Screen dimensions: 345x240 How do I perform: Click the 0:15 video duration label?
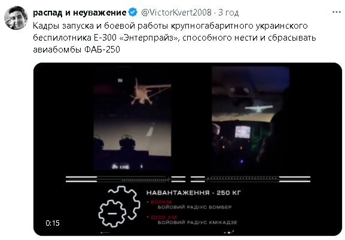pos(53,223)
